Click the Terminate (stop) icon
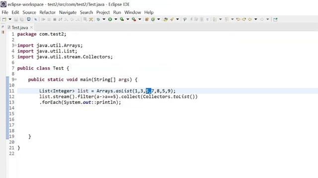The height and width of the screenshot is (178, 318). click(55, 19)
